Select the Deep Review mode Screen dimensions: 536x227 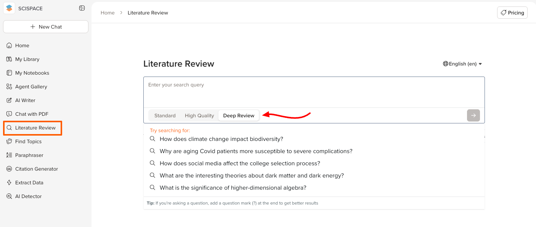click(239, 116)
